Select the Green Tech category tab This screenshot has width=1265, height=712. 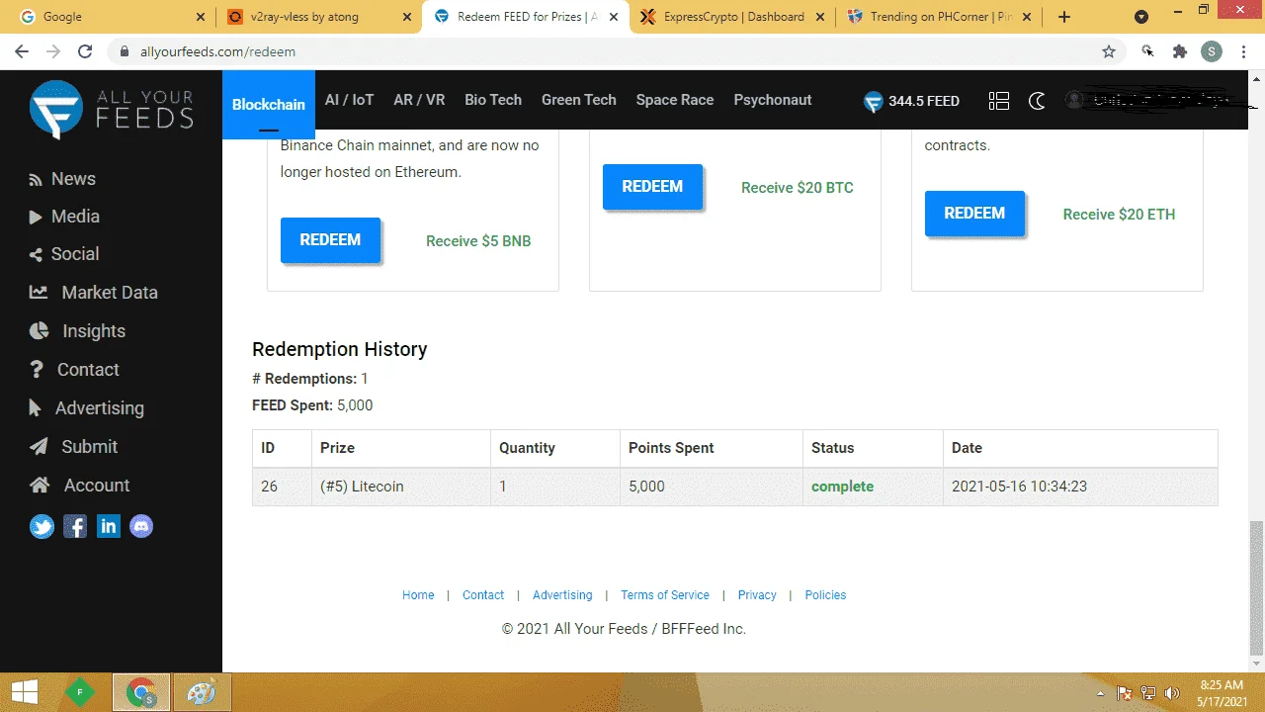pos(579,100)
